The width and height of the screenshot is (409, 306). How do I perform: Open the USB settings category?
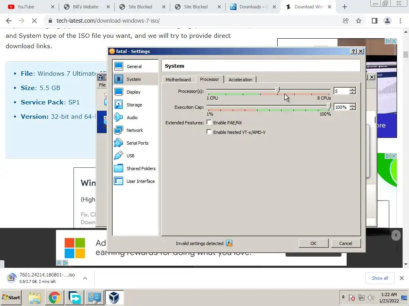(x=135, y=156)
